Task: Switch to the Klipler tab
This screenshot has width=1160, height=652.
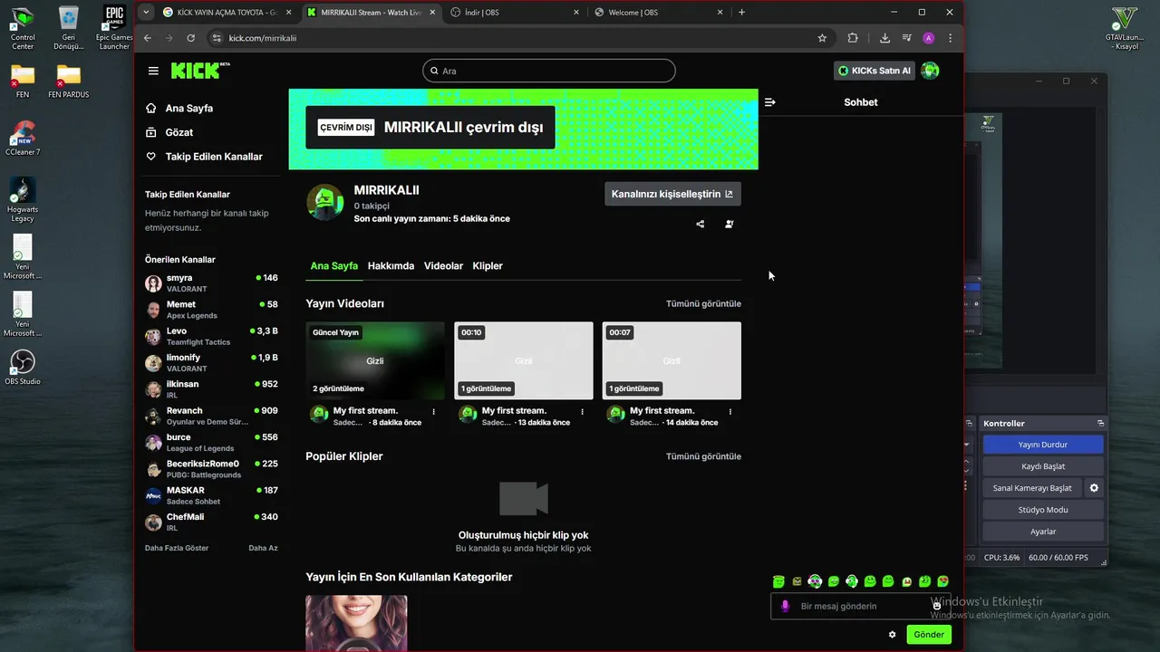Action: tap(488, 266)
